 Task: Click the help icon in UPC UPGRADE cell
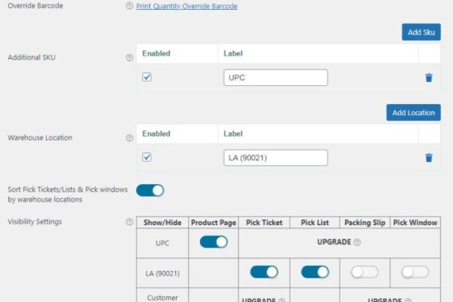click(x=357, y=242)
